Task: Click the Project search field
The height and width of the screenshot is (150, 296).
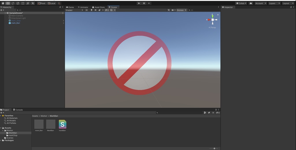Action: pos(179,113)
